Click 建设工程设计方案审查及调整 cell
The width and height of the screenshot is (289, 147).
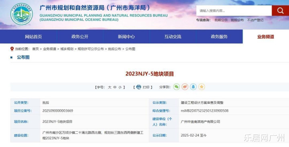[202, 102]
